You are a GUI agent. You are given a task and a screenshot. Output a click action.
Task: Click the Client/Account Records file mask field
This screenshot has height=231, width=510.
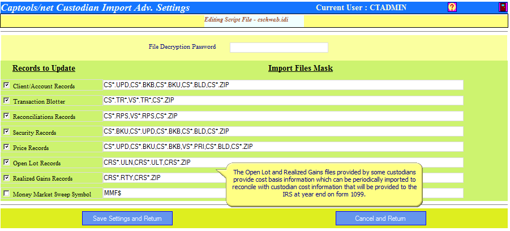(283, 85)
